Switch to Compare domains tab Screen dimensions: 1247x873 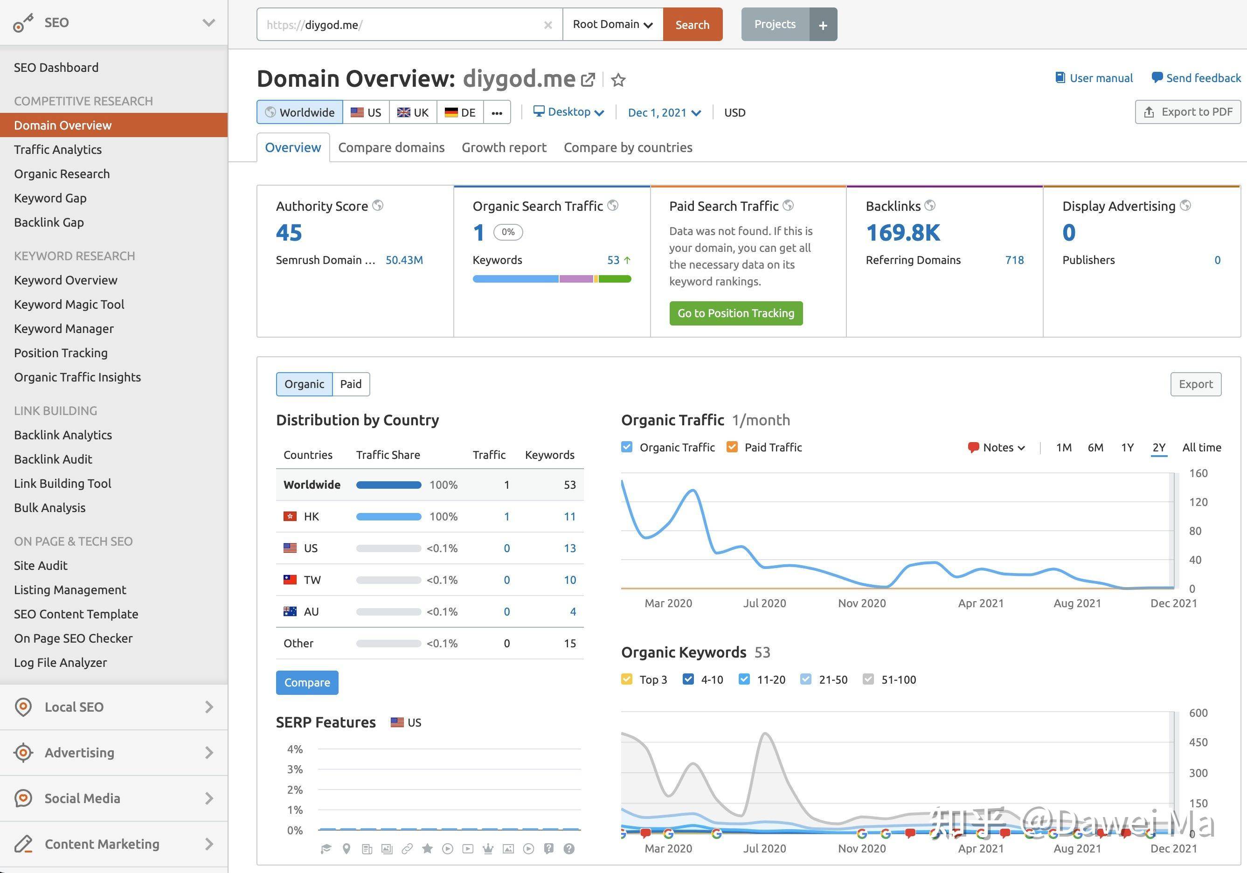391,147
